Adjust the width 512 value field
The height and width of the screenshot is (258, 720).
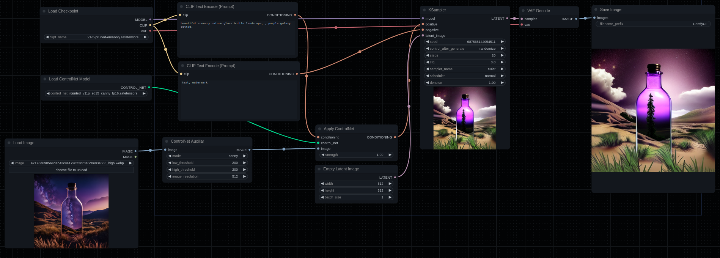357,184
